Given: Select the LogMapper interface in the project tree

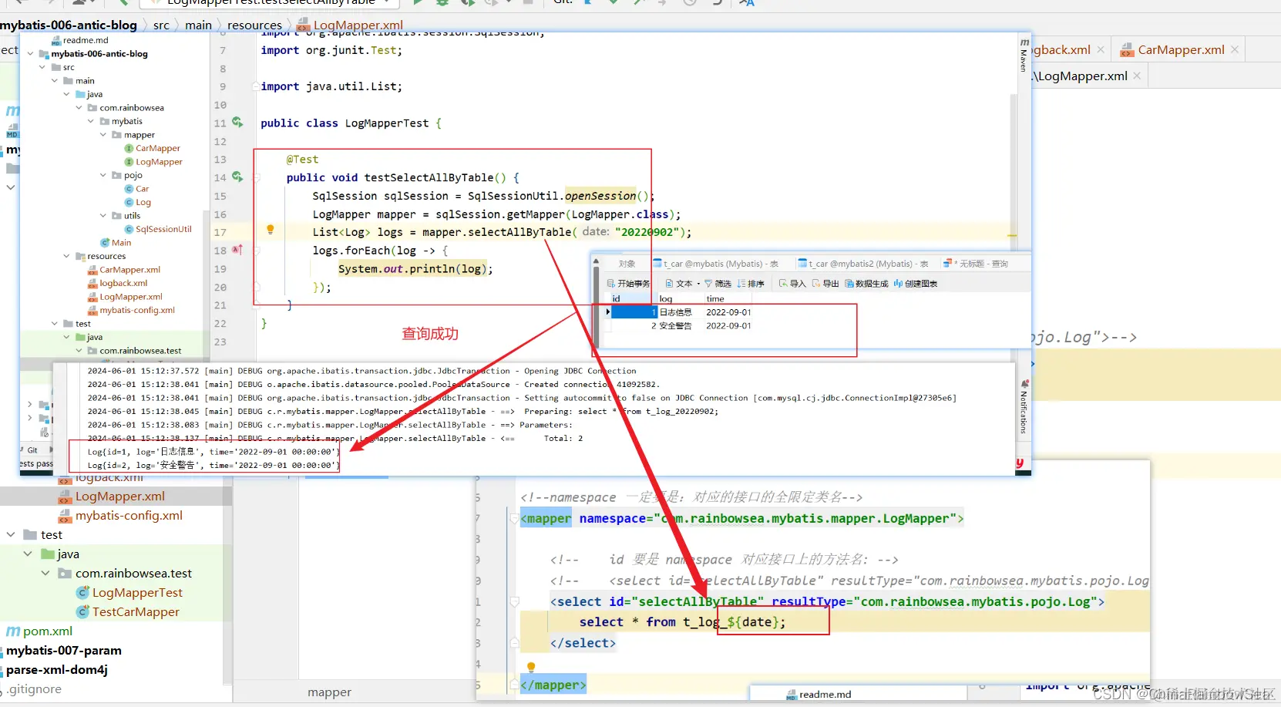Looking at the screenshot, I should click(x=153, y=162).
